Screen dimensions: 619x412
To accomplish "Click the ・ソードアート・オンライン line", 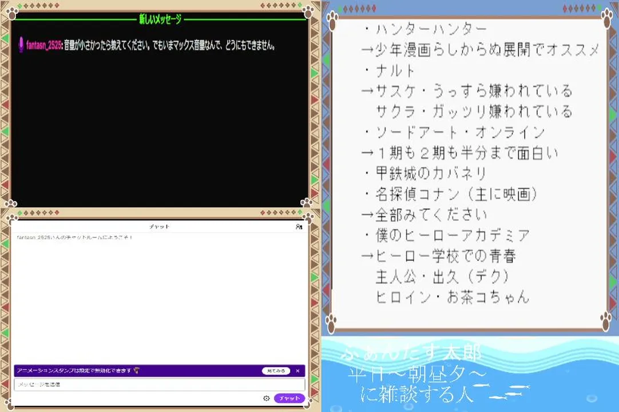I will pos(454,132).
